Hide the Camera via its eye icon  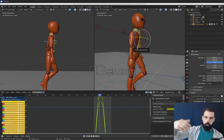point(222,17)
